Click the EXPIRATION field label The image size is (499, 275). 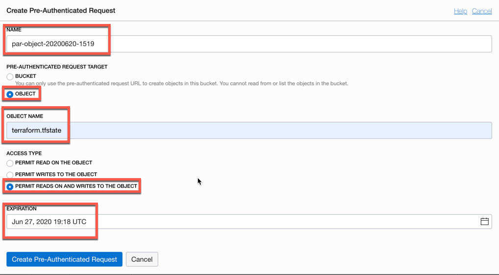22,209
